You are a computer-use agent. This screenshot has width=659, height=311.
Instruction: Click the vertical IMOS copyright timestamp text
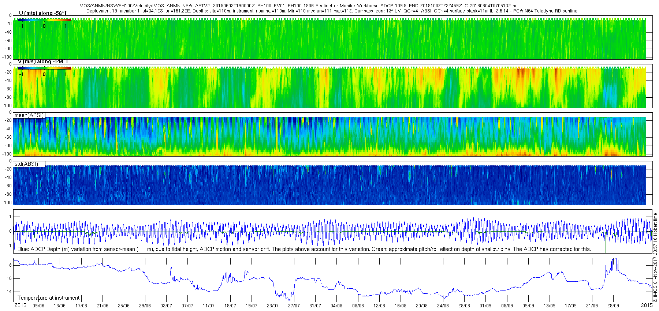point(655,258)
